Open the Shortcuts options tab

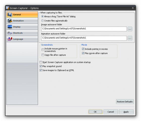click(x=22, y=33)
